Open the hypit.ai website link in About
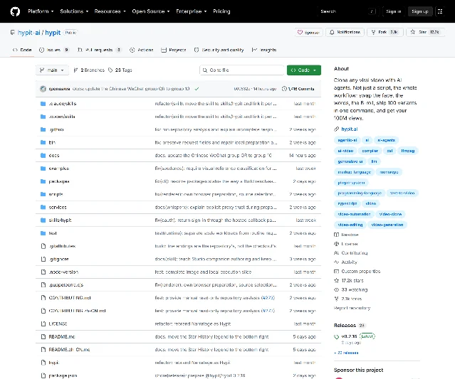 (350, 129)
